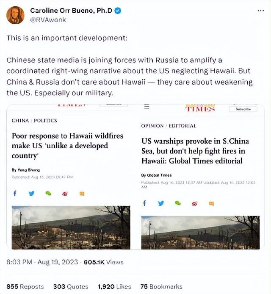The height and width of the screenshot is (294, 271).
Task: Open the Caroline Orr Bueno, Ph.D name link
Action: point(71,11)
